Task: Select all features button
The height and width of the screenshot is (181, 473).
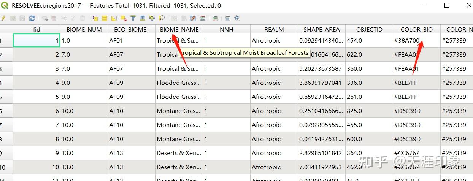Action: pos(105,18)
